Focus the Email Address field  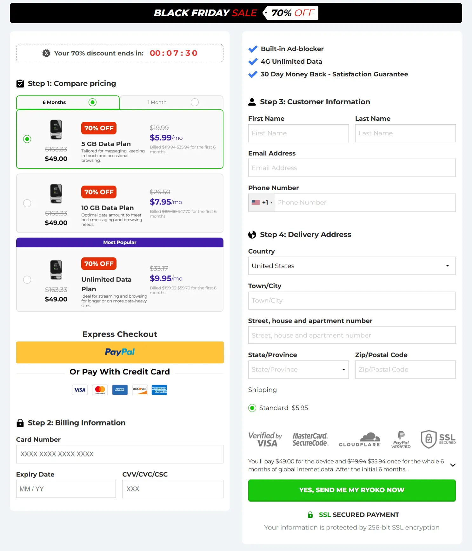pos(352,168)
